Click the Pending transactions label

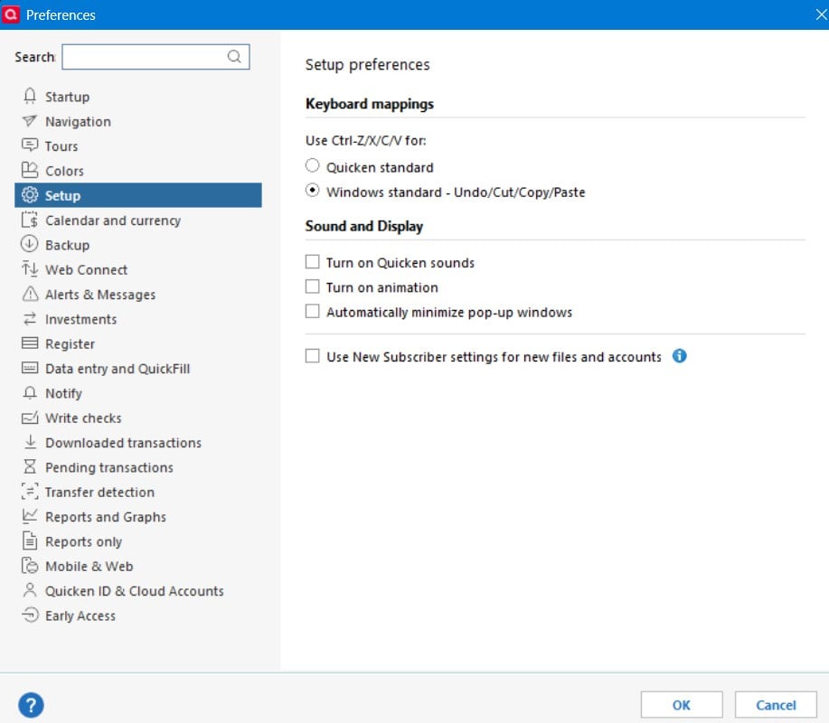[109, 468]
